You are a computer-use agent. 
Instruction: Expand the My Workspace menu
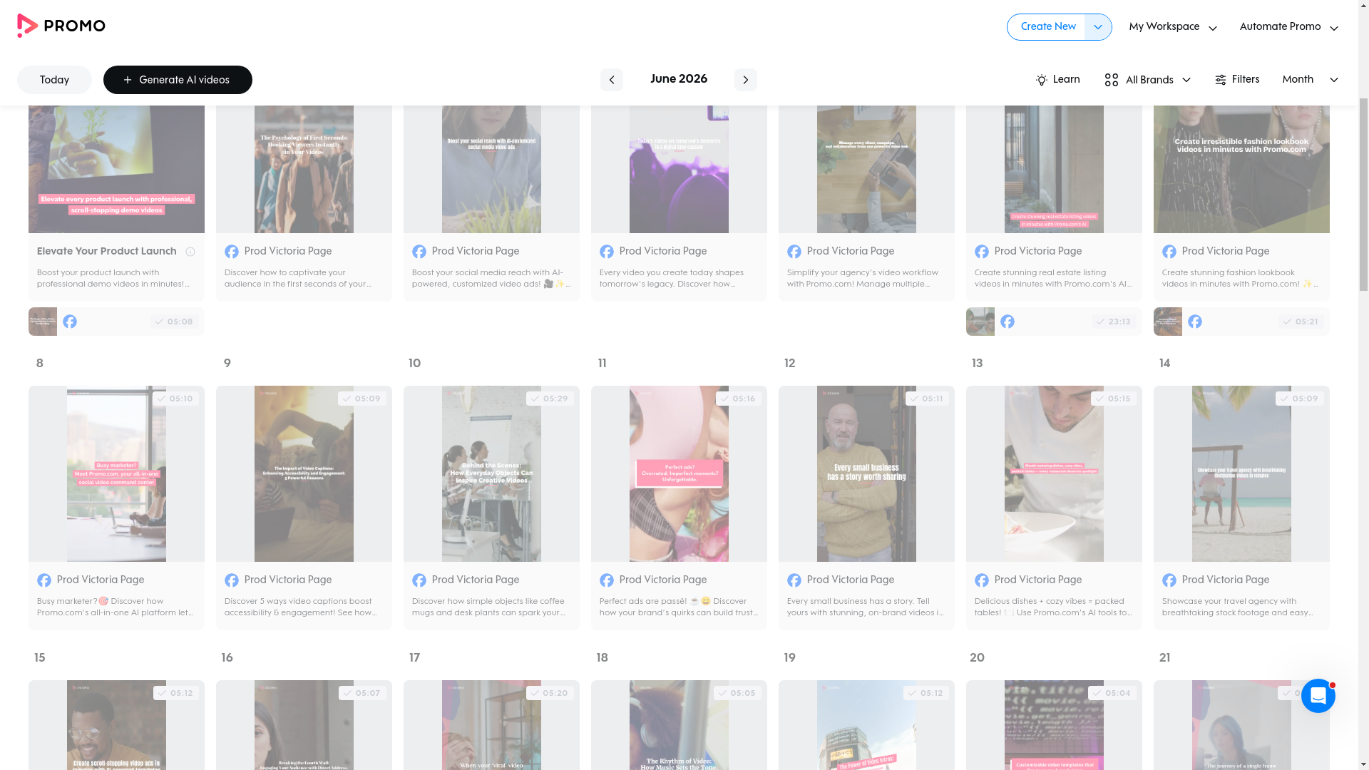[1173, 27]
